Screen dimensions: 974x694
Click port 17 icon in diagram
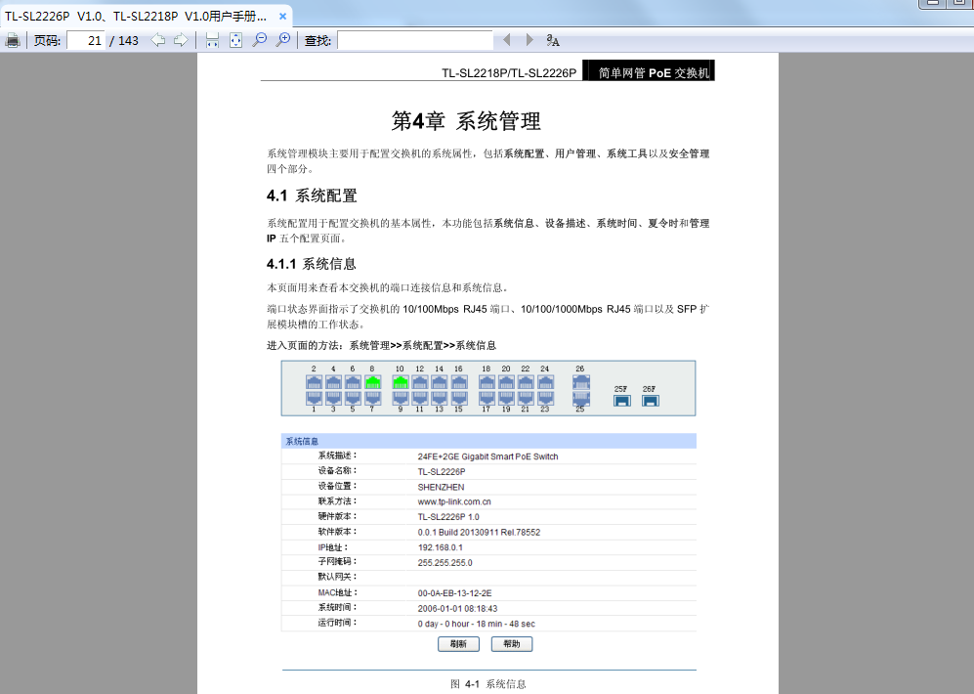click(487, 398)
